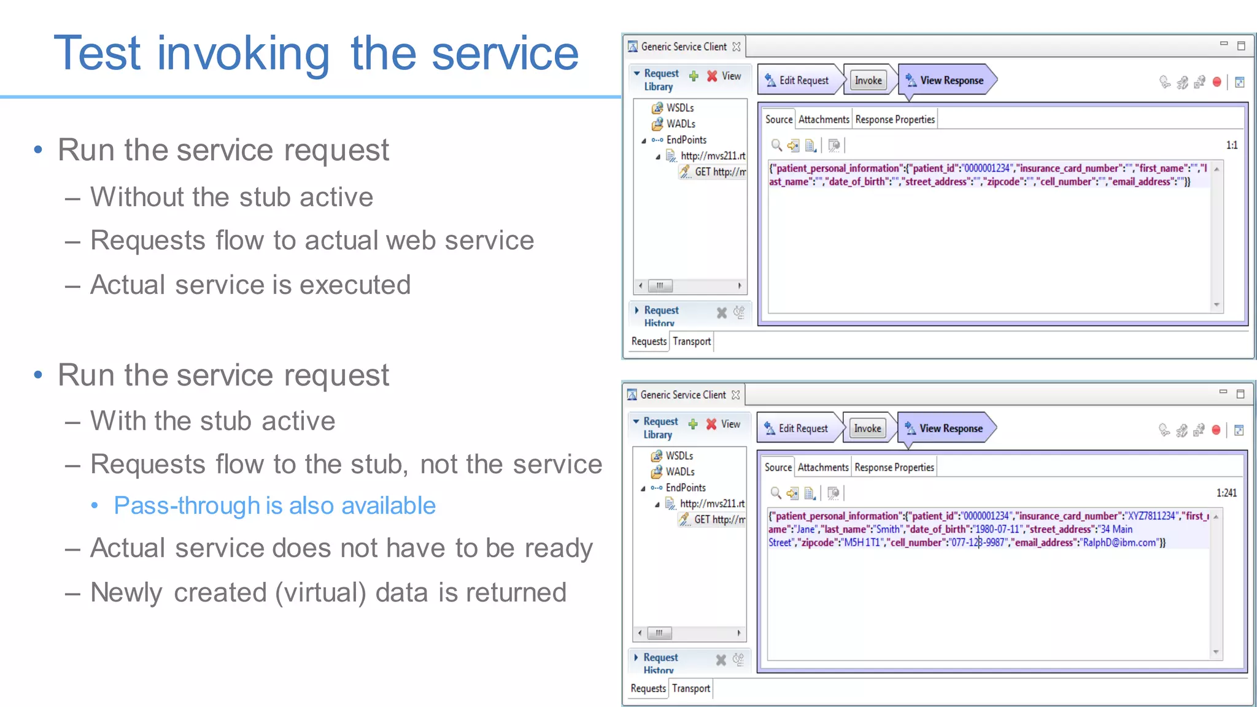Collapse Request Library section in upper window
1257x707 pixels.
pyautogui.click(x=637, y=73)
